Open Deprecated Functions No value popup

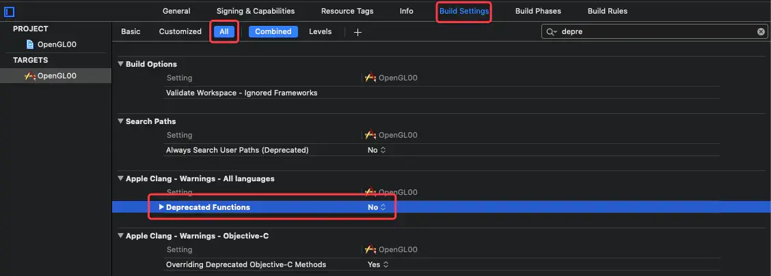coord(377,207)
